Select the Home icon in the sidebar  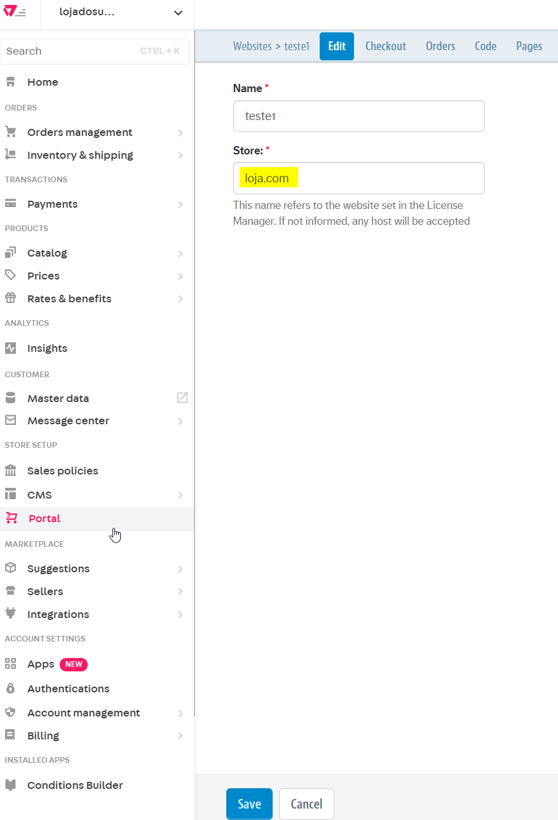[x=10, y=81]
